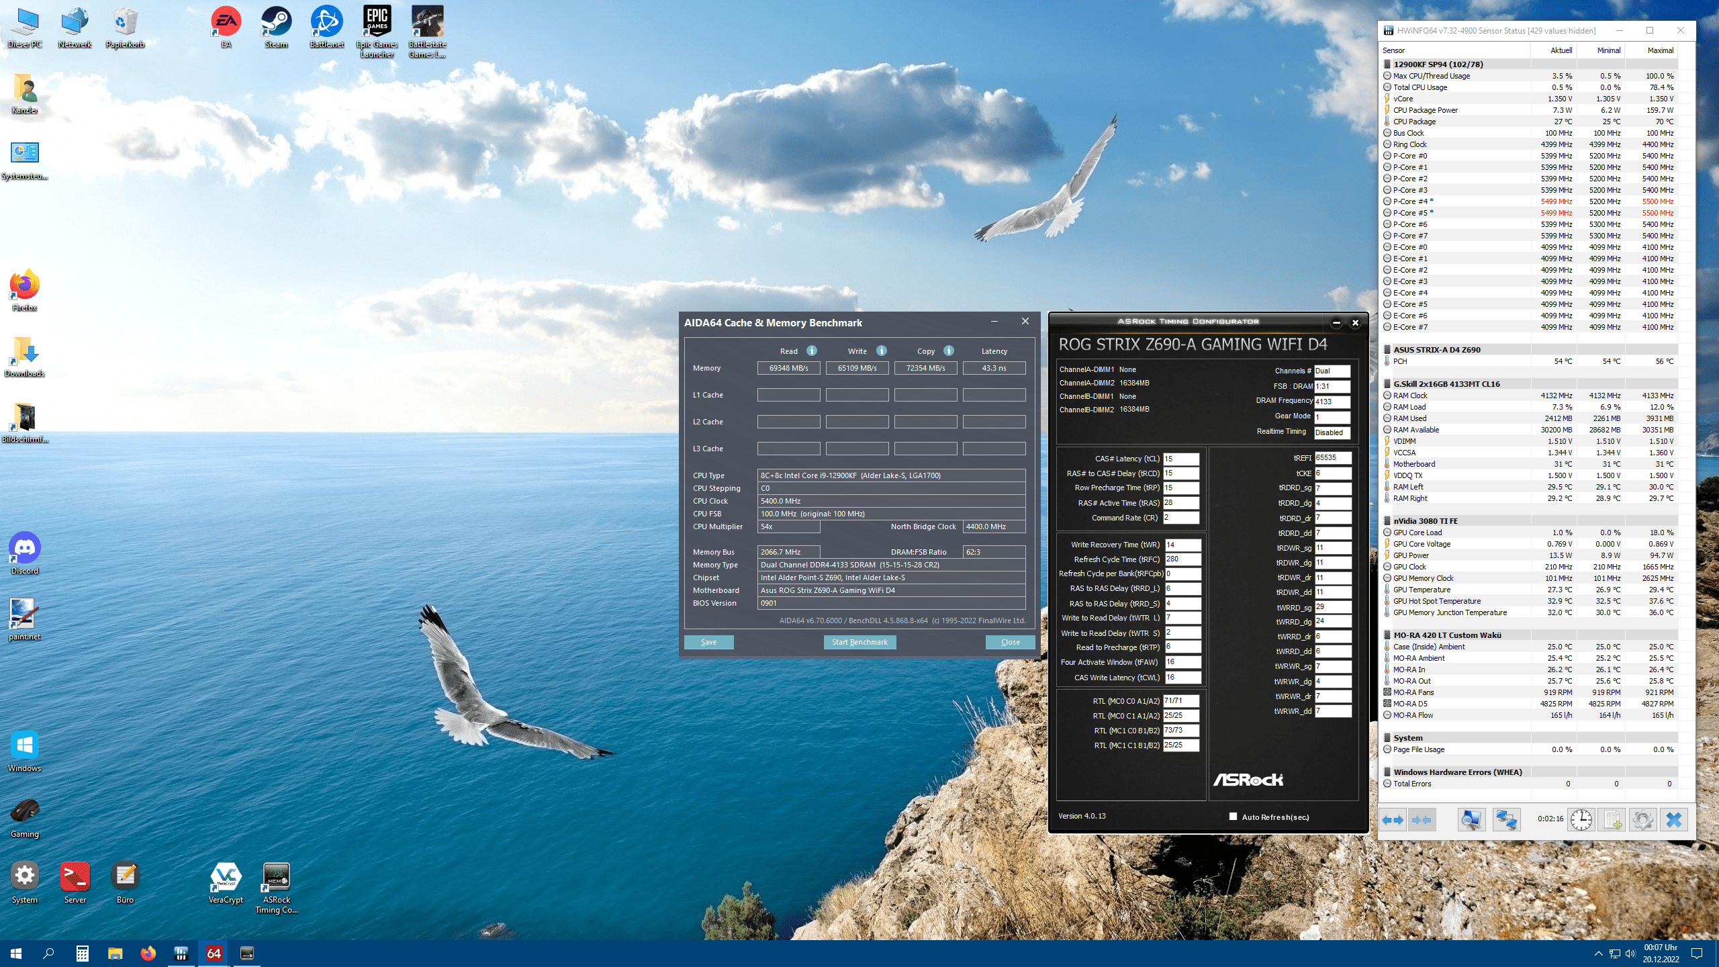The image size is (1719, 967).
Task: Select the Discord desktop icon
Action: coord(25,553)
